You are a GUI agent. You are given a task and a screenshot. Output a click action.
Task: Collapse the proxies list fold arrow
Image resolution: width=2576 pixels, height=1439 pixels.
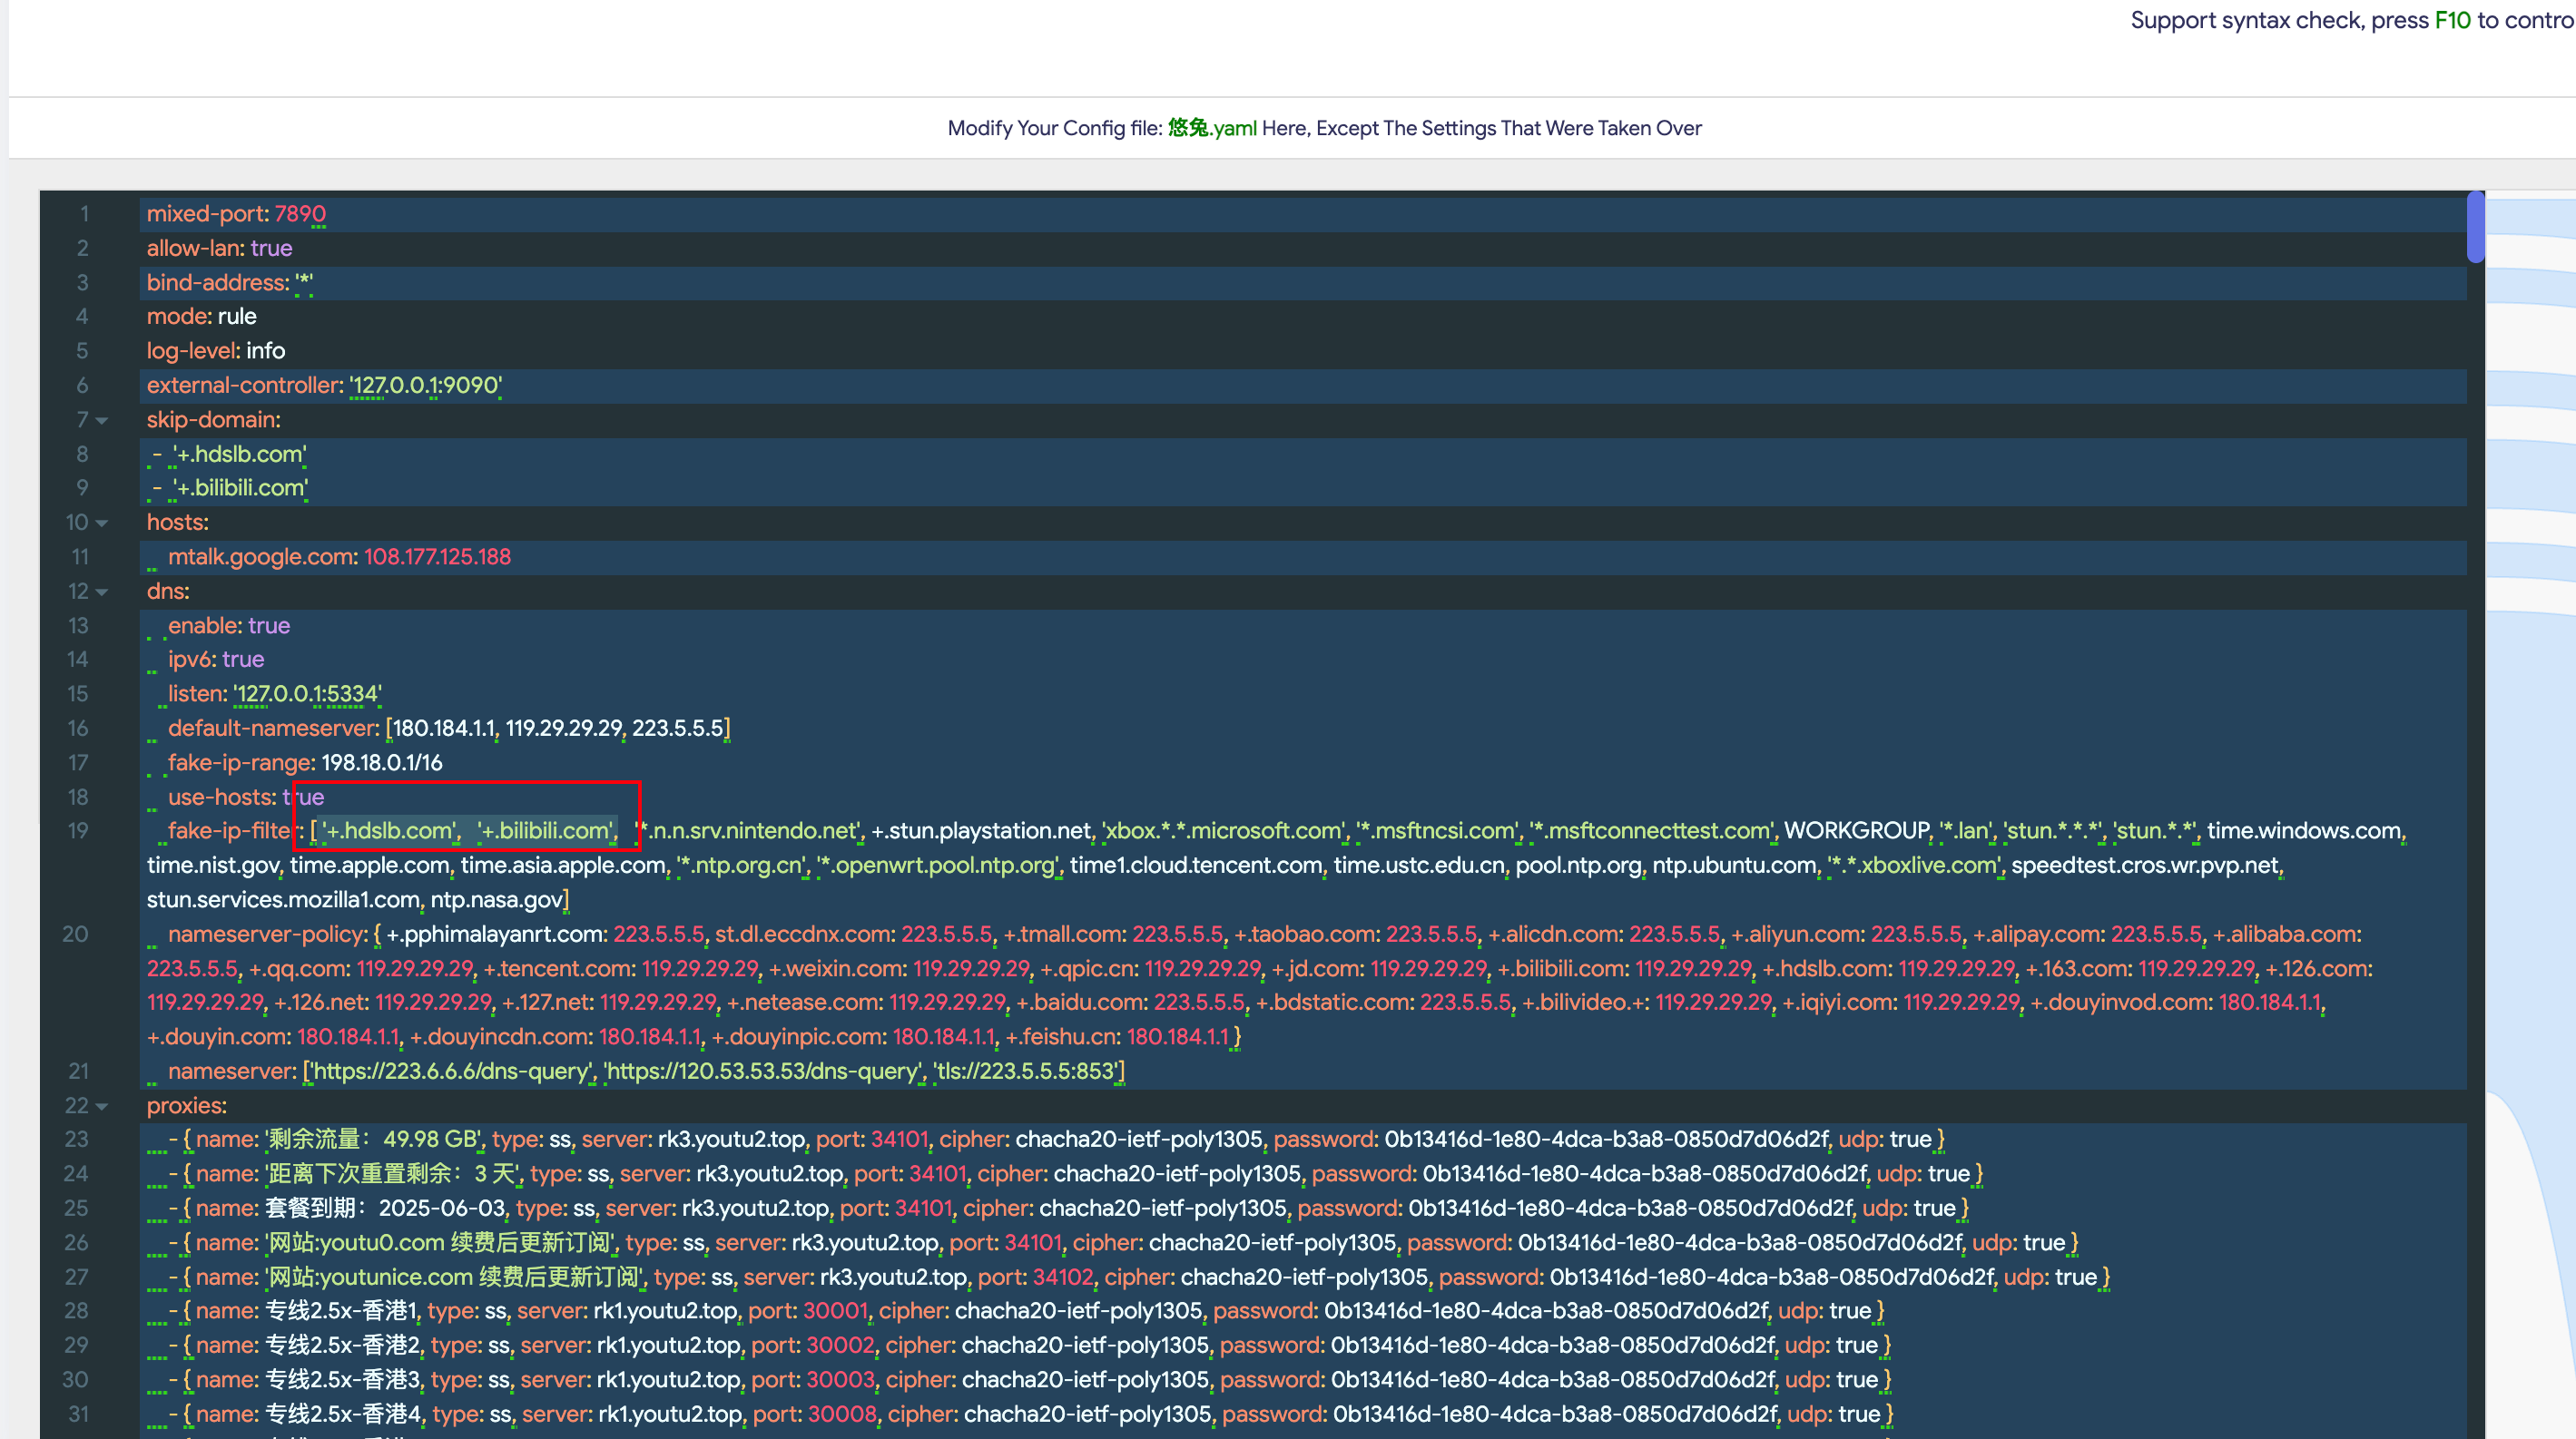pyautogui.click(x=102, y=1106)
